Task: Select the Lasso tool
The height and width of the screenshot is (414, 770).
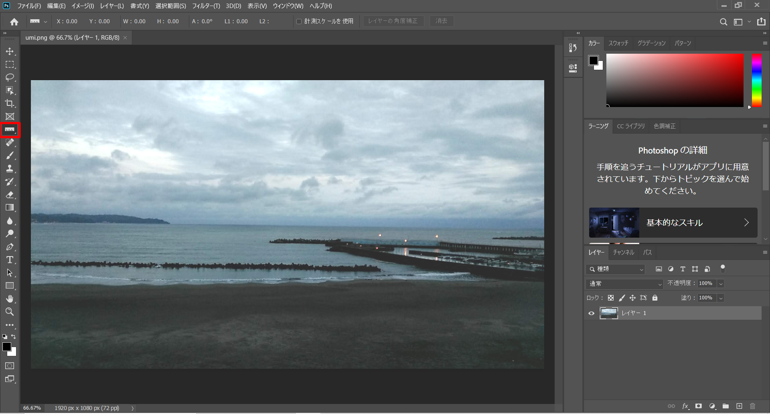Action: [x=10, y=77]
